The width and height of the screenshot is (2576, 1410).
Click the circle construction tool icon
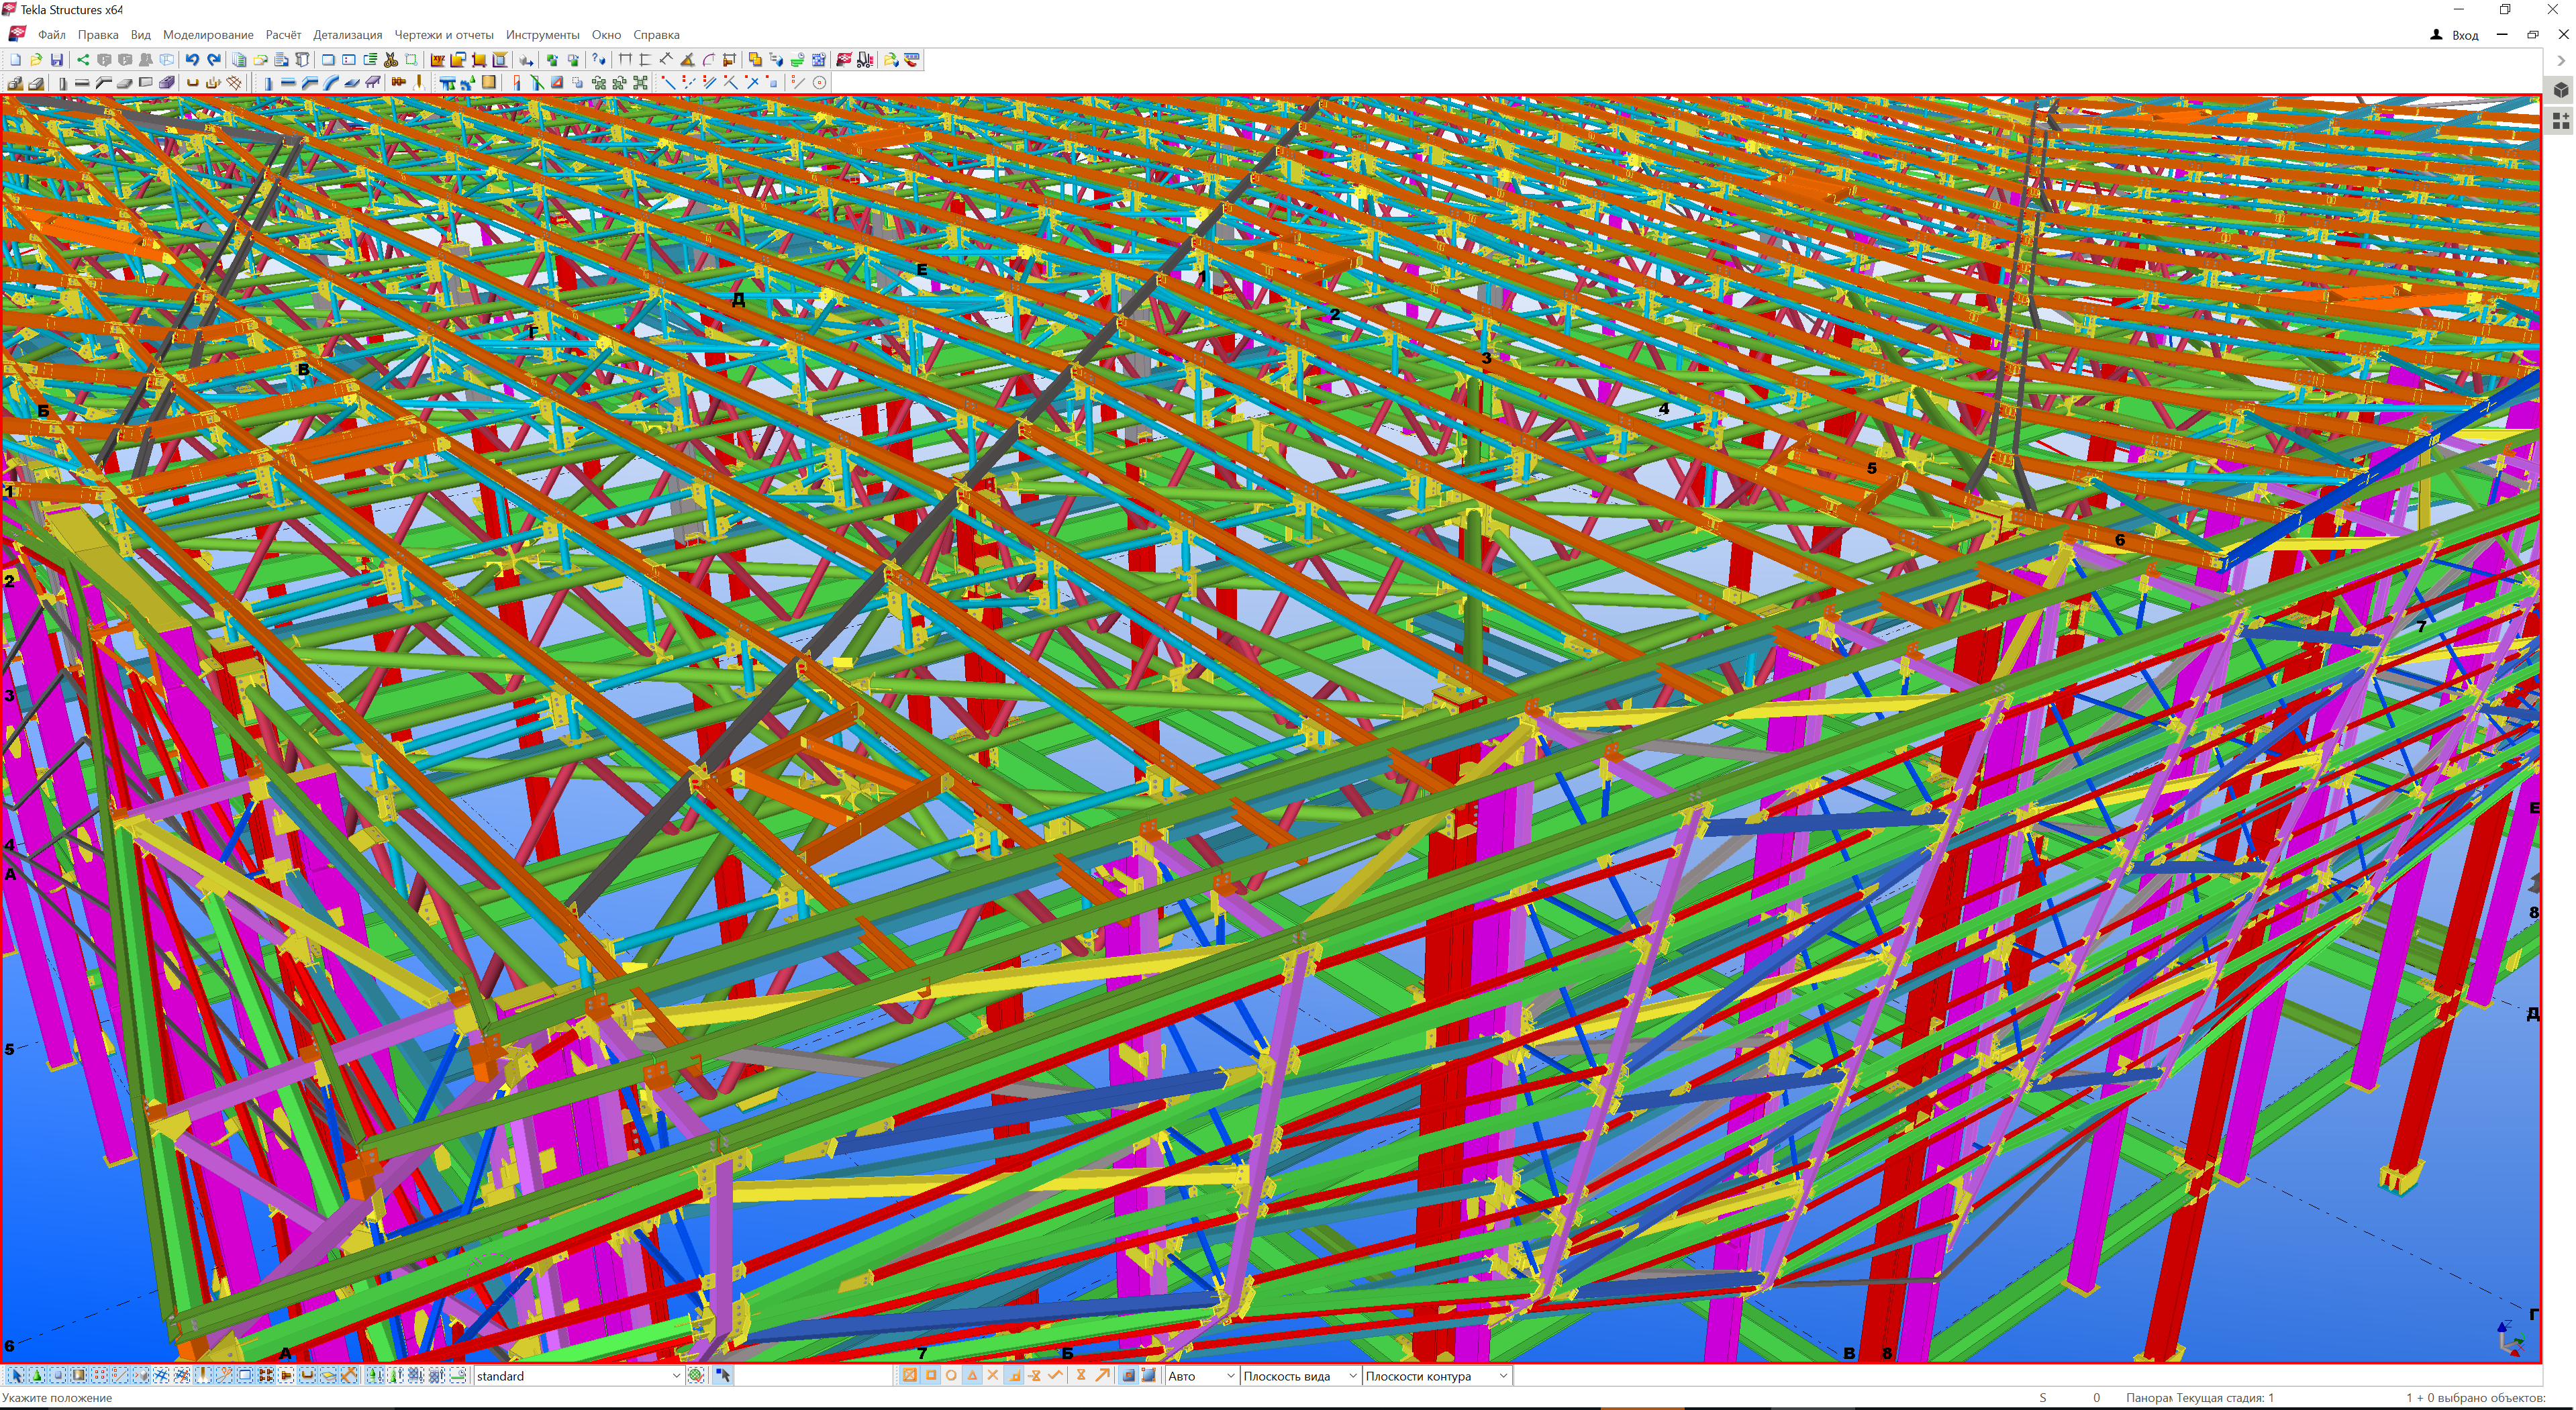tap(820, 83)
